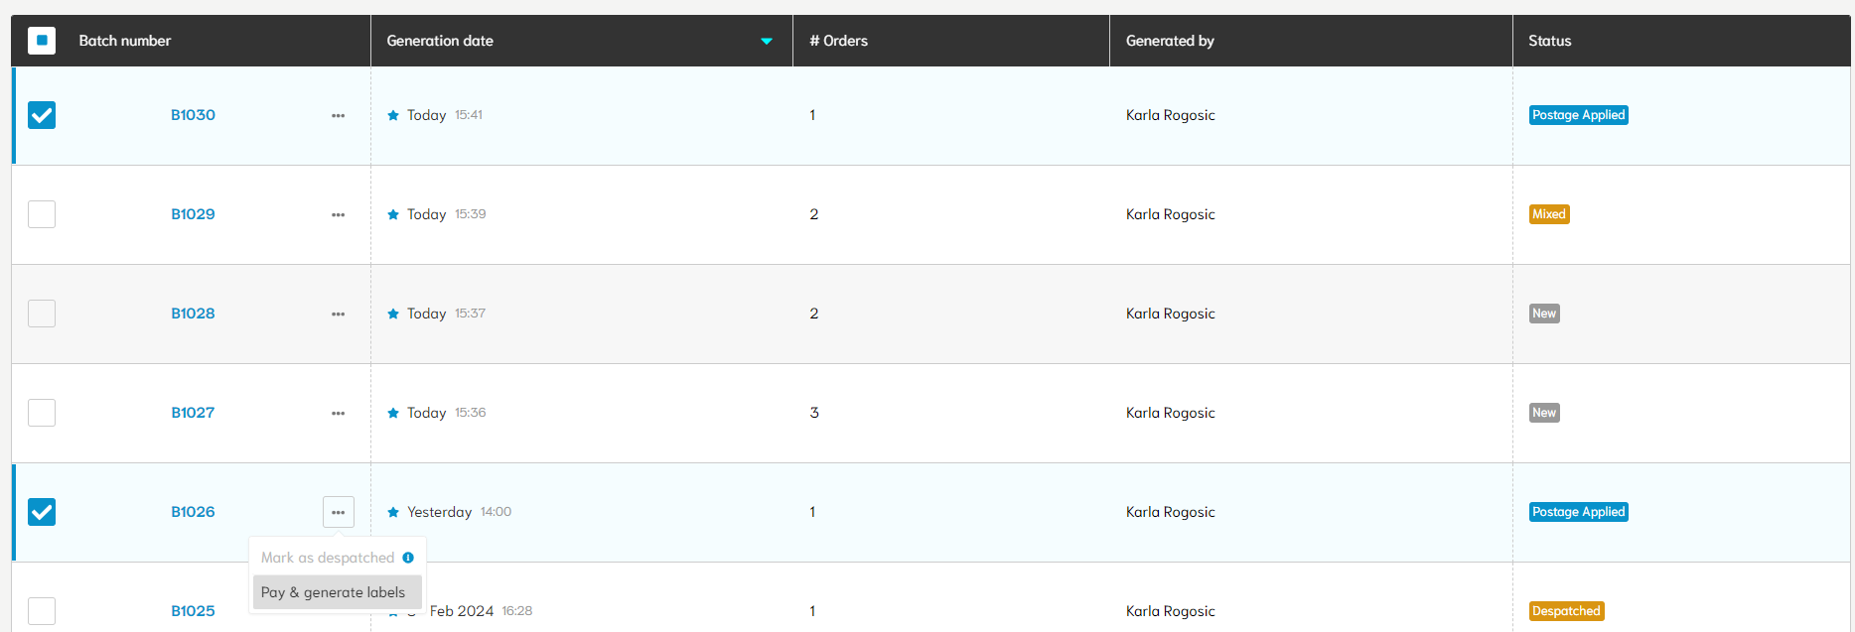Screen dimensions: 1855x632
Task: Open the three-dots menu for batch B1029
Action: click(338, 214)
